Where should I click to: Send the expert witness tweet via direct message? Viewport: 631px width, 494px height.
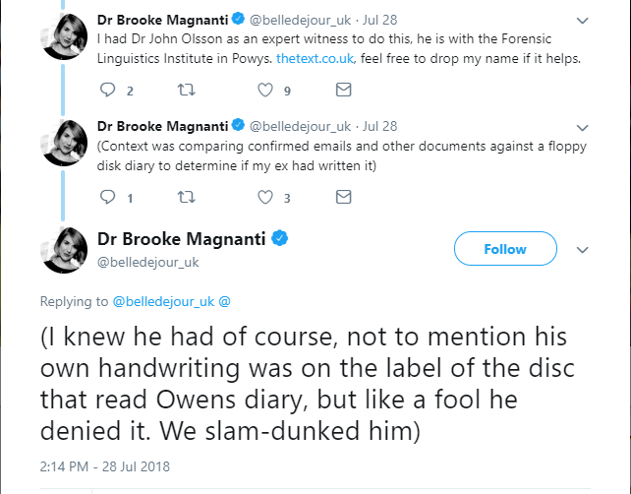pyautogui.click(x=343, y=91)
